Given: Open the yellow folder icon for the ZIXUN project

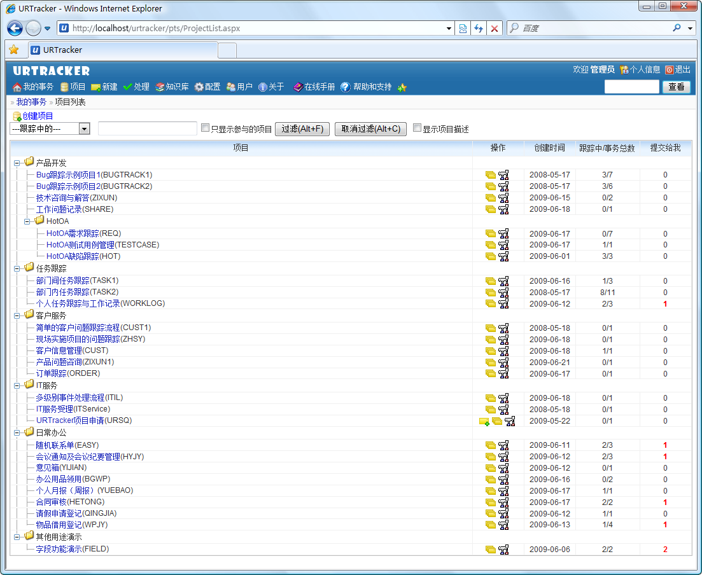Looking at the screenshot, I should coord(491,198).
